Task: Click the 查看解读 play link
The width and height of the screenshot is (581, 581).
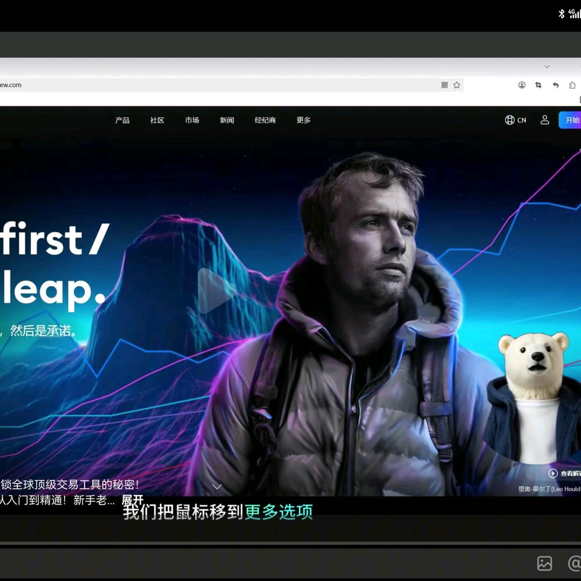Action: pos(565,473)
